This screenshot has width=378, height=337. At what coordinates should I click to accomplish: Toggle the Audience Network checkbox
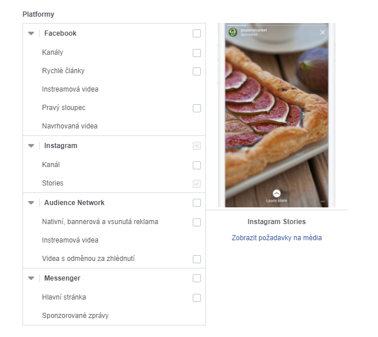197,203
